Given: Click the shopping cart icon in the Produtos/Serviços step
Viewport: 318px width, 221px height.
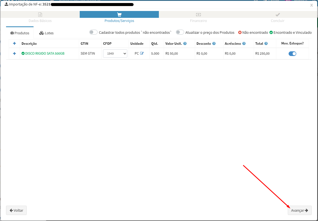Looking at the screenshot, I should [119, 15].
